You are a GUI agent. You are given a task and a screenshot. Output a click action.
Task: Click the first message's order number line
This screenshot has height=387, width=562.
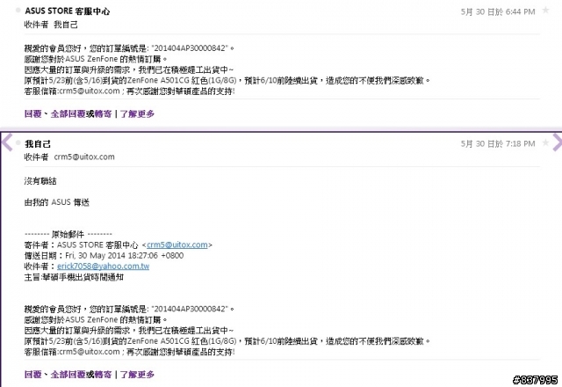tap(129, 48)
